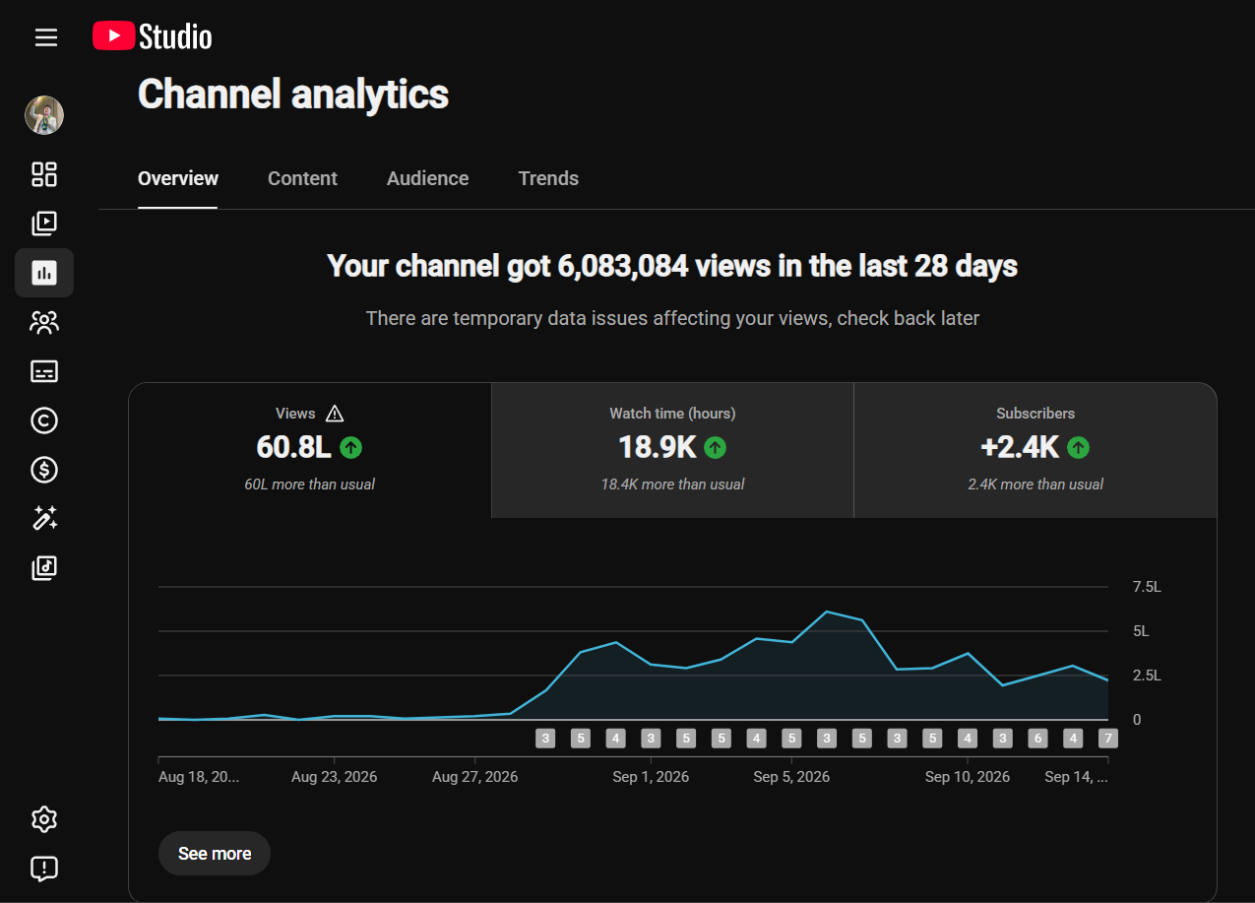Image resolution: width=1255 pixels, height=903 pixels.
Task: Open the Audio library sidebar icon
Action: tap(44, 568)
